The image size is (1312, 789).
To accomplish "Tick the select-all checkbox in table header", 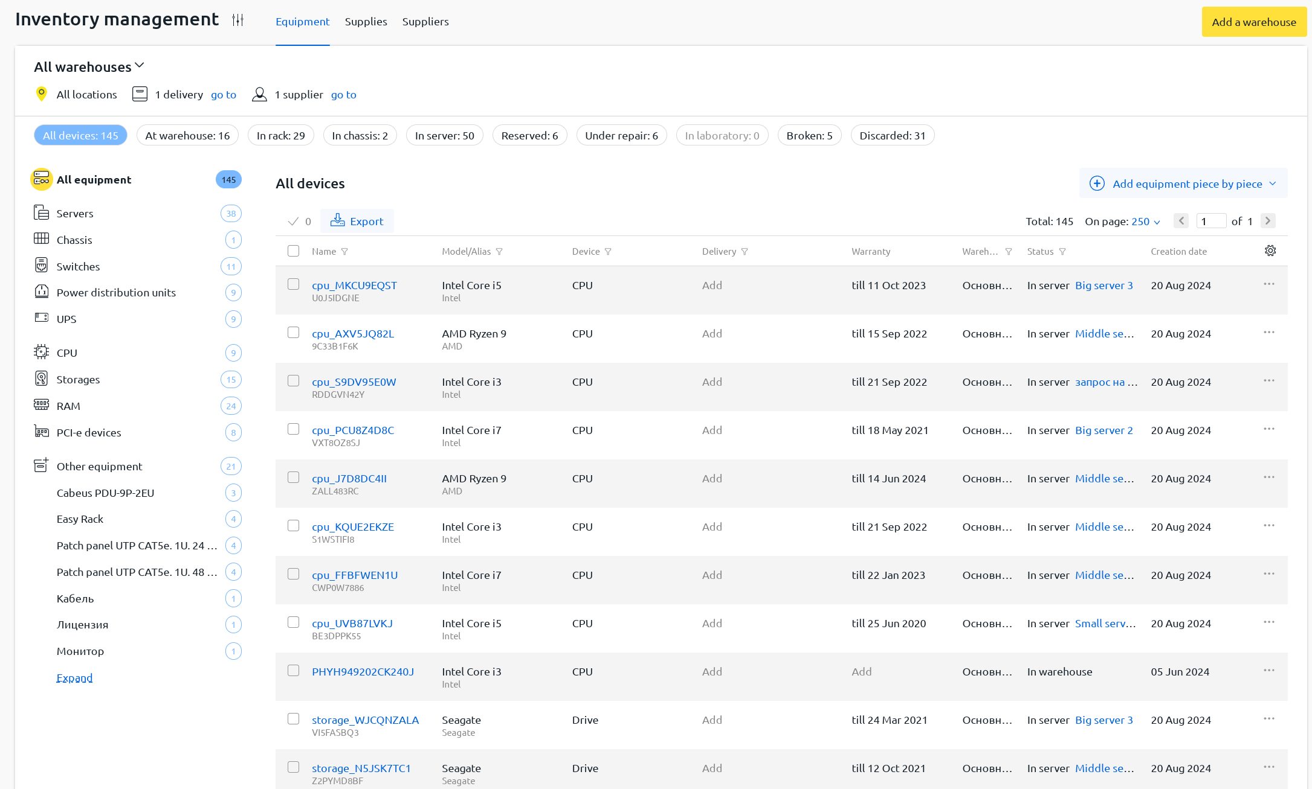I will (293, 251).
